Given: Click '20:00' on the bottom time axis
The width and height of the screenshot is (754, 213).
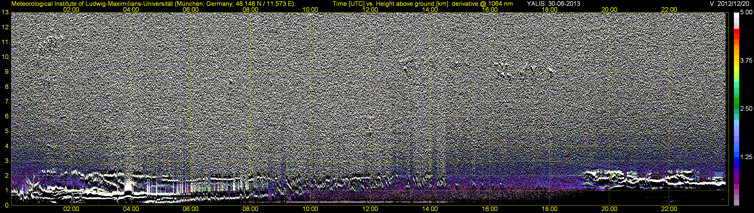Looking at the screenshot, I should [609, 209].
